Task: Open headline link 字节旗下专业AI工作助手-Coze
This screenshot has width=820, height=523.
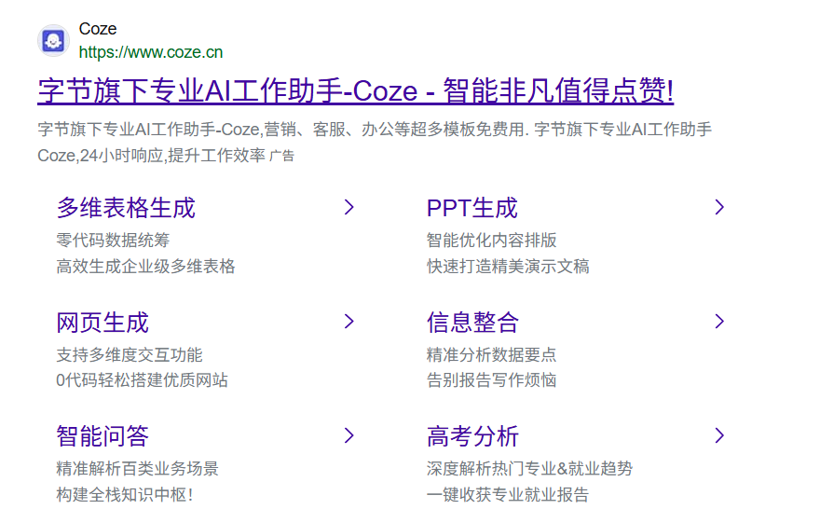Action: (x=356, y=90)
